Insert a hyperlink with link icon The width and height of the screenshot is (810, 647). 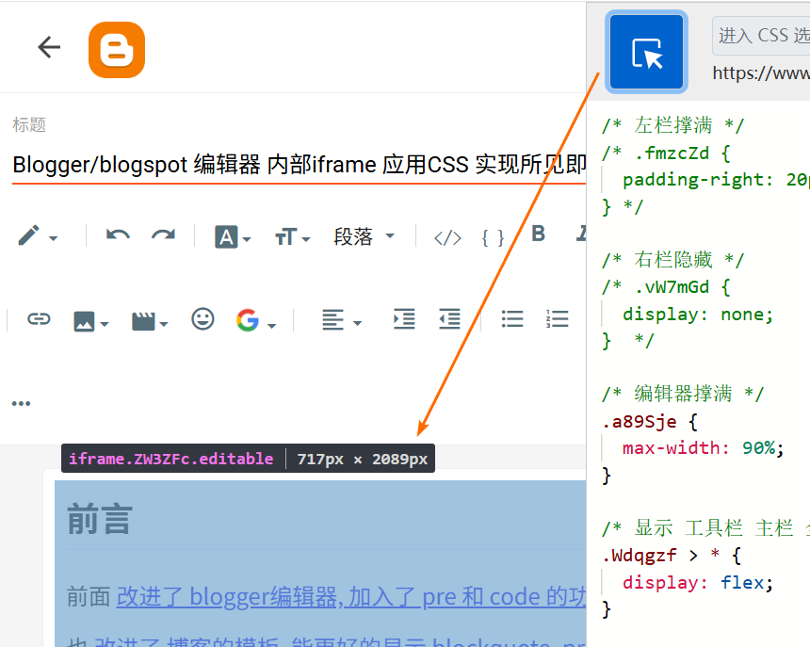click(x=39, y=319)
